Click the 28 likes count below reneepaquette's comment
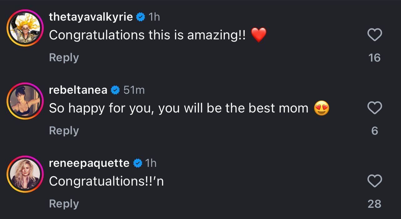The width and height of the screenshot is (401, 219). (374, 203)
